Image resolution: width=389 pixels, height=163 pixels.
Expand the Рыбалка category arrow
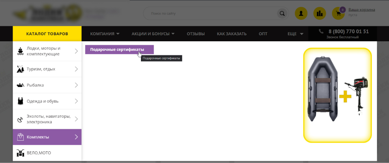76,85
